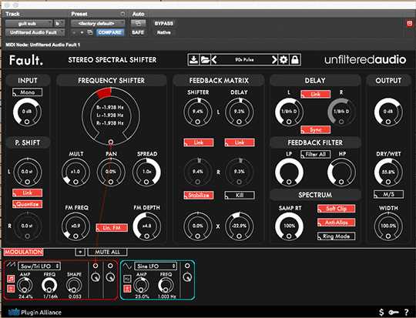Viewport: 416px width, 318px height.
Task: Click first output port of Saw/Tri LFO
Action: (x=96, y=266)
